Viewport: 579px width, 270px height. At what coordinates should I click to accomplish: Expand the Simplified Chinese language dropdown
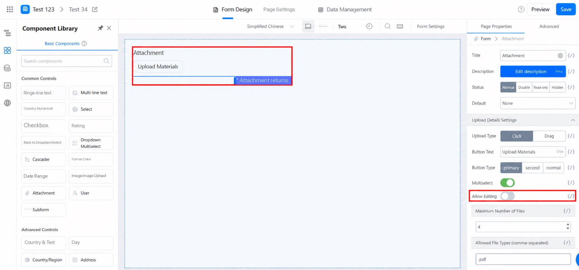[x=271, y=26]
